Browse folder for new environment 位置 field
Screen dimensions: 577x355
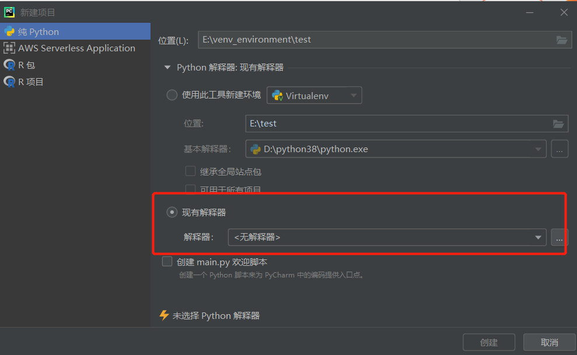coord(558,124)
